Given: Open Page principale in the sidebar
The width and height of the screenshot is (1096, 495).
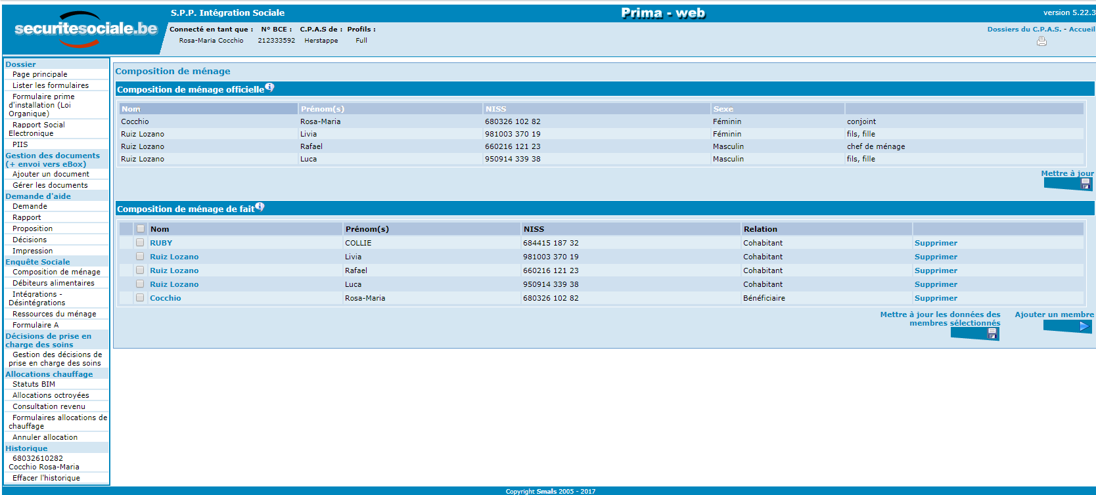Looking at the screenshot, I should coord(40,74).
